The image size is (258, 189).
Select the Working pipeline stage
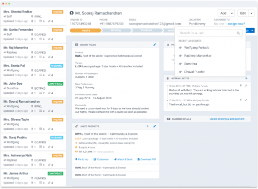116,31
